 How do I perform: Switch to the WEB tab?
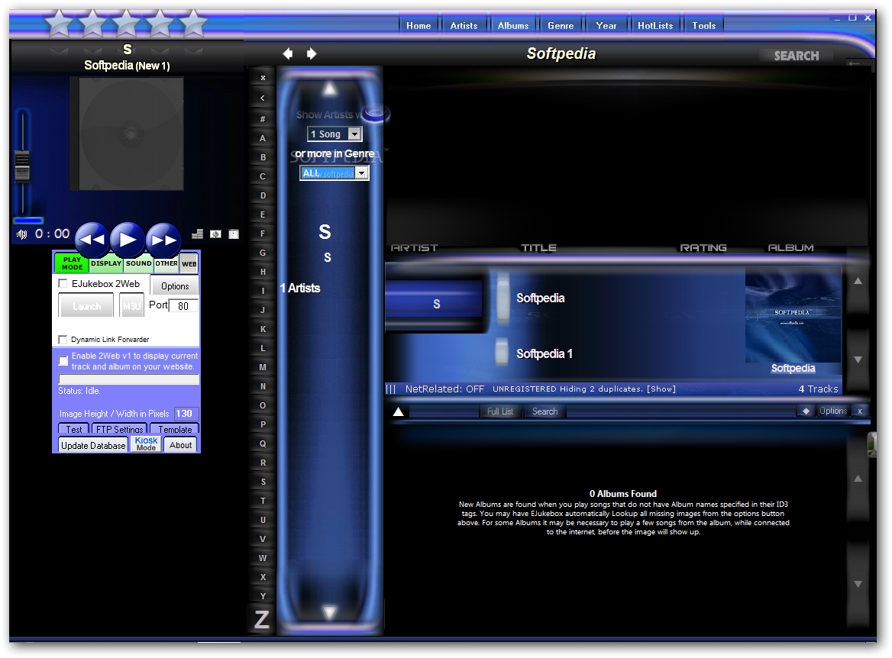[x=189, y=263]
